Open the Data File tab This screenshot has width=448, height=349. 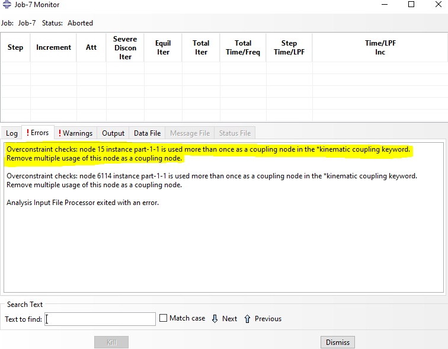(147, 133)
